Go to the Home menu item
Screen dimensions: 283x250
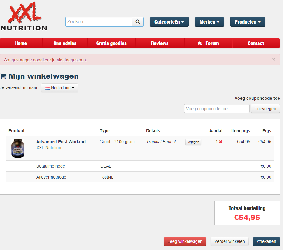click(21, 43)
